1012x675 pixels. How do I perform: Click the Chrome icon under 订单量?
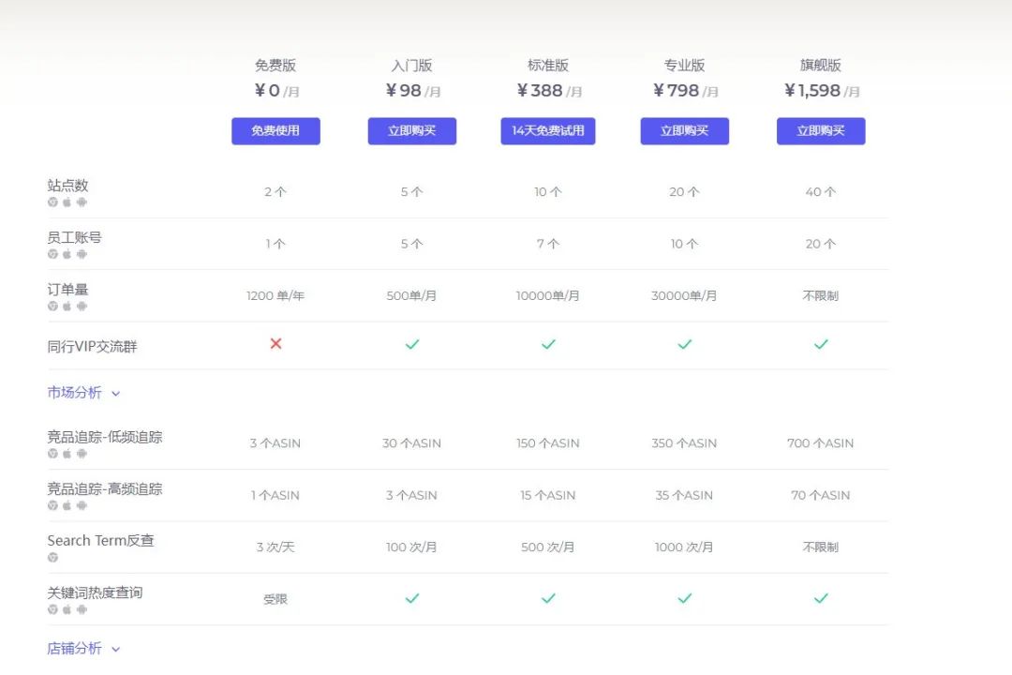(x=52, y=305)
